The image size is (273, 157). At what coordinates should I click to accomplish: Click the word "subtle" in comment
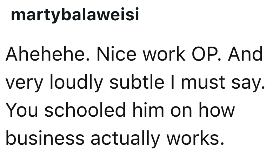point(137,82)
